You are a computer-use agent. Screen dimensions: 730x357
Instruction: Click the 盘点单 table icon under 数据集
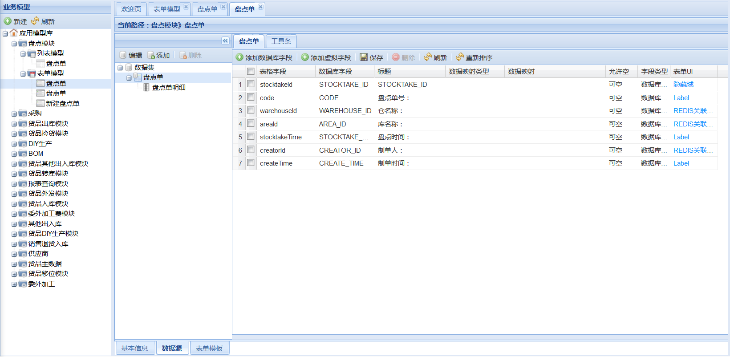[138, 77]
